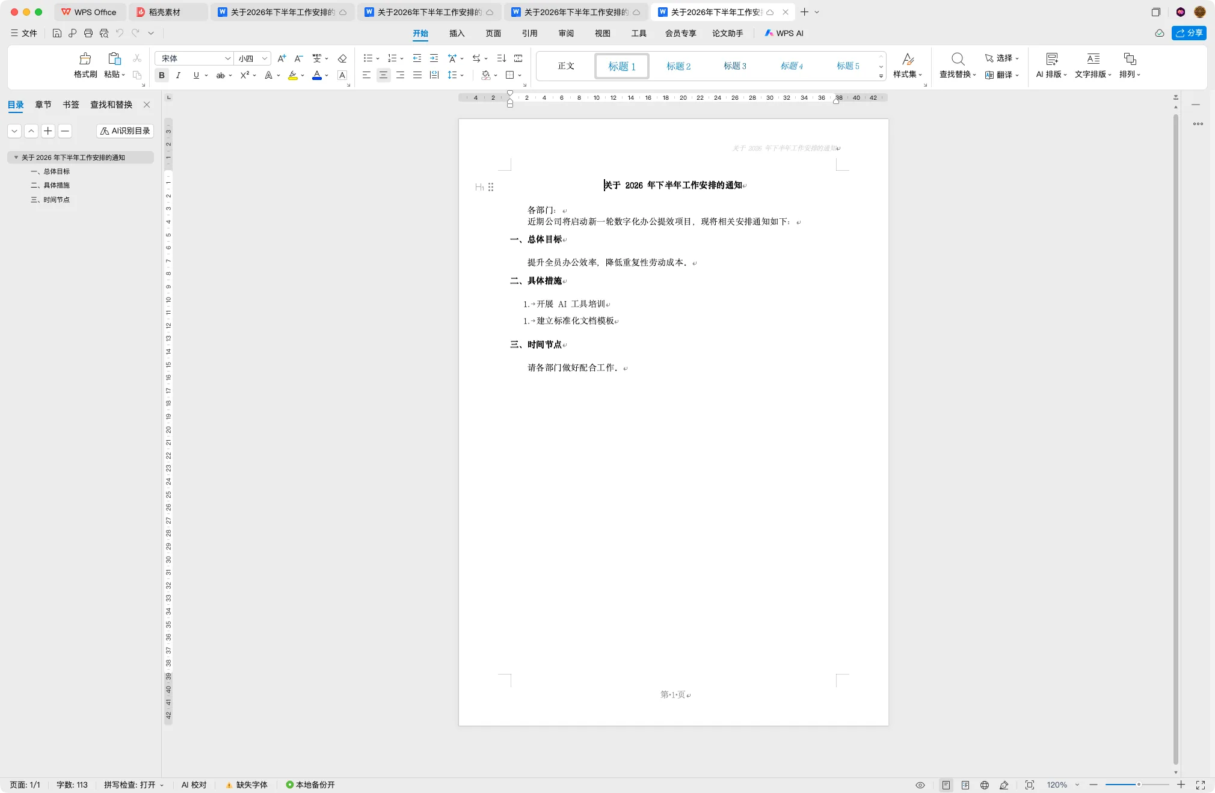Open print preview from quick access bar
This screenshot has height=793, width=1215.
point(104,33)
